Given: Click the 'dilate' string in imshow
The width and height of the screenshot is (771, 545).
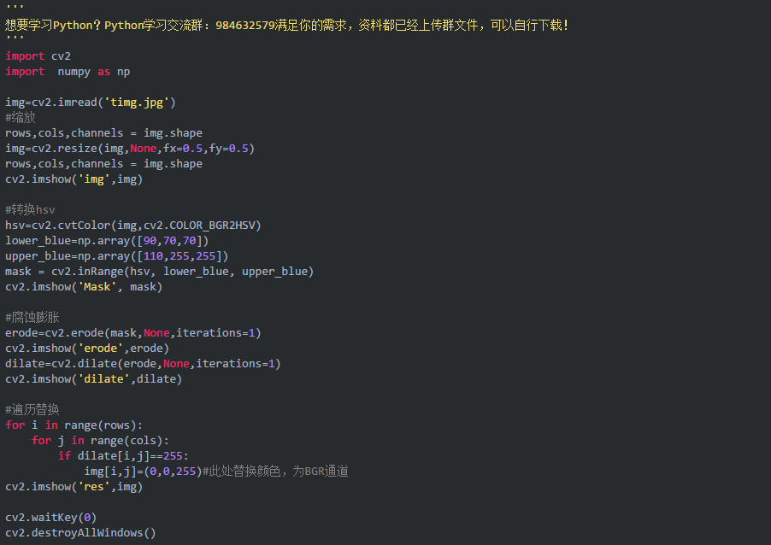Looking at the screenshot, I should [x=103, y=379].
